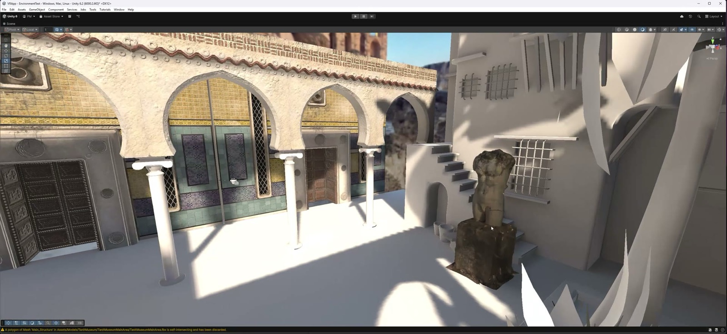This screenshot has height=334, width=727.
Task: Open the Local handle rotation dropdown
Action: (x=30, y=30)
